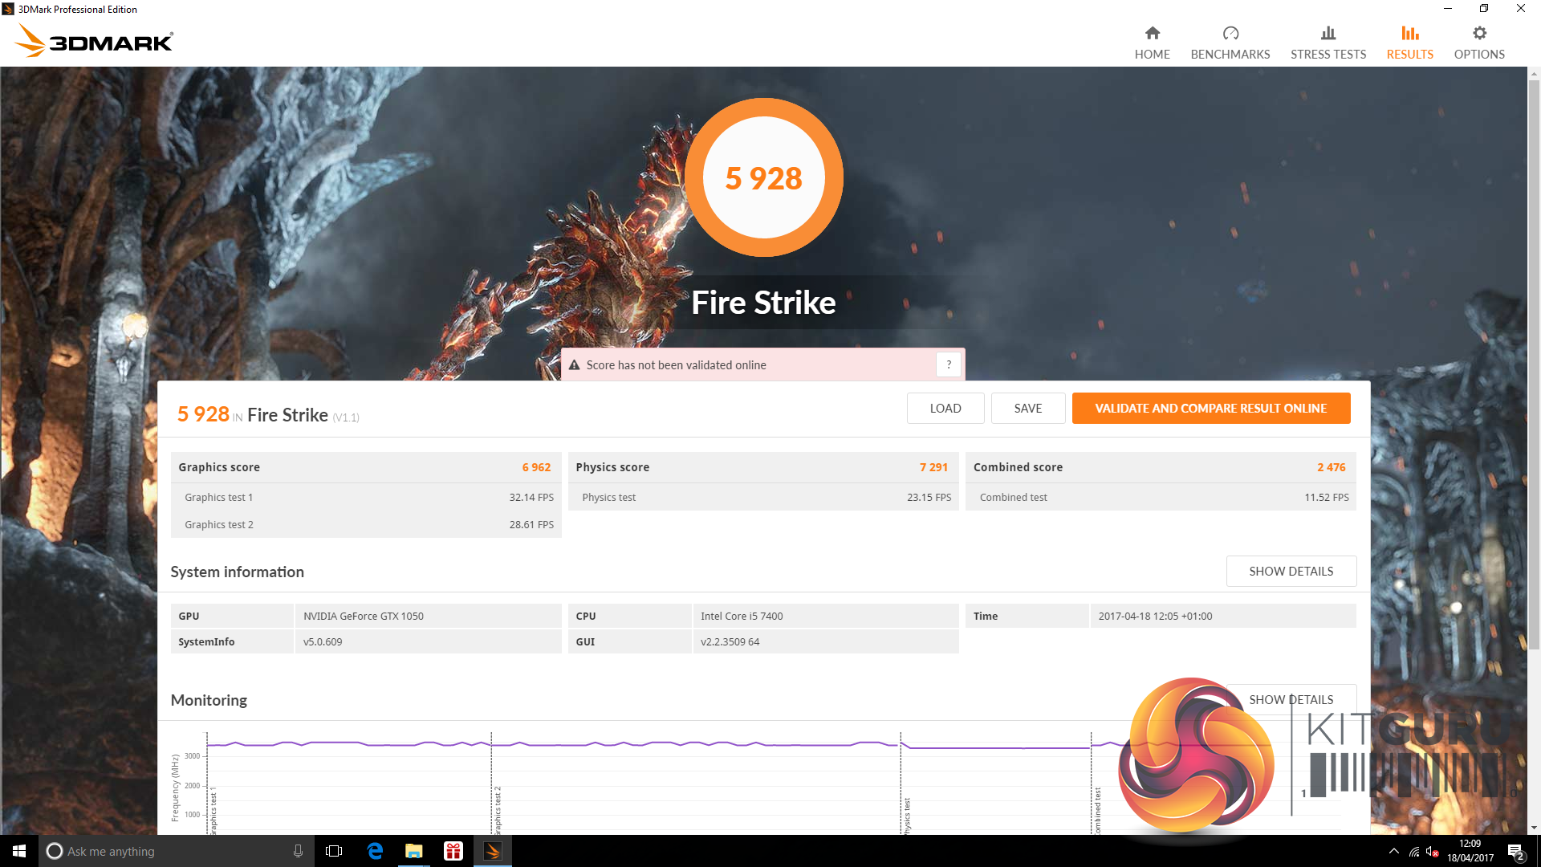Open Microsoft Edge from taskbar
This screenshot has width=1541, height=867.
click(x=375, y=851)
